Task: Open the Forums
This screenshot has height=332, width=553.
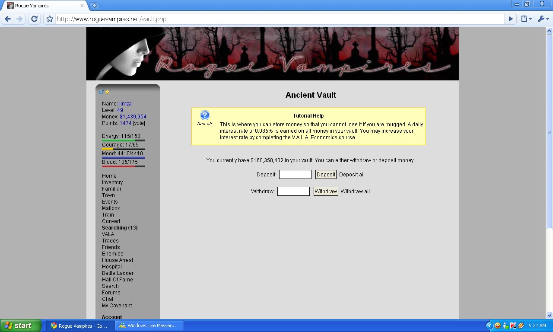Action: (111, 293)
